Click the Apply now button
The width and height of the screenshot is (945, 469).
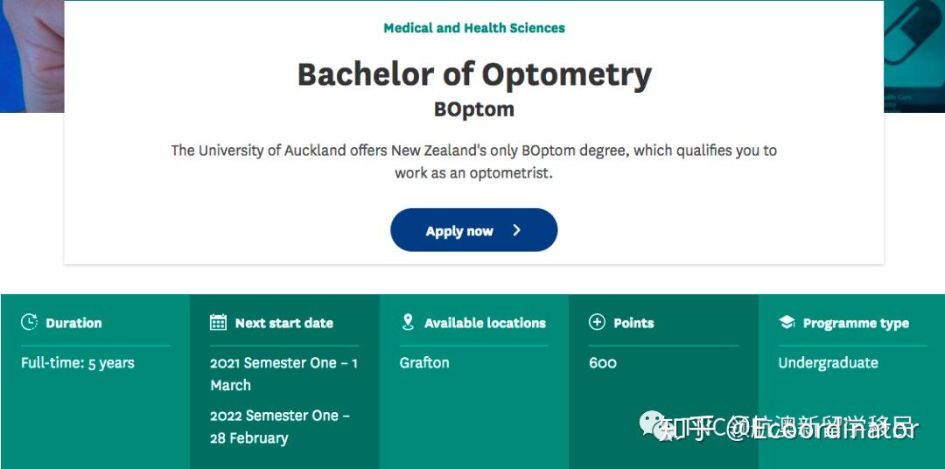pyautogui.click(x=473, y=230)
